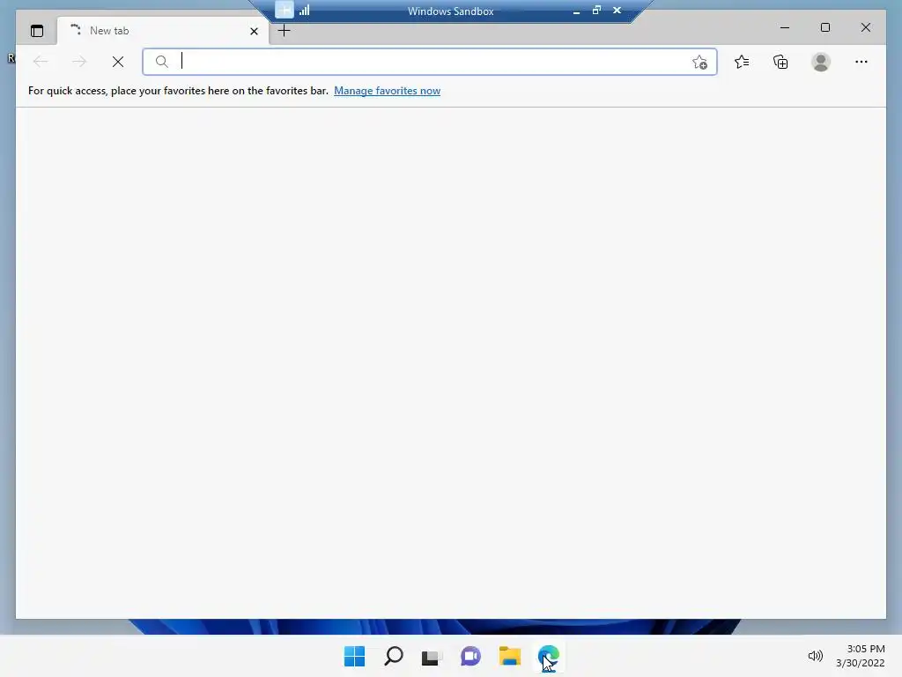The image size is (902, 677).
Task: Open the vertical tabs actions menu icon
Action: point(37,31)
